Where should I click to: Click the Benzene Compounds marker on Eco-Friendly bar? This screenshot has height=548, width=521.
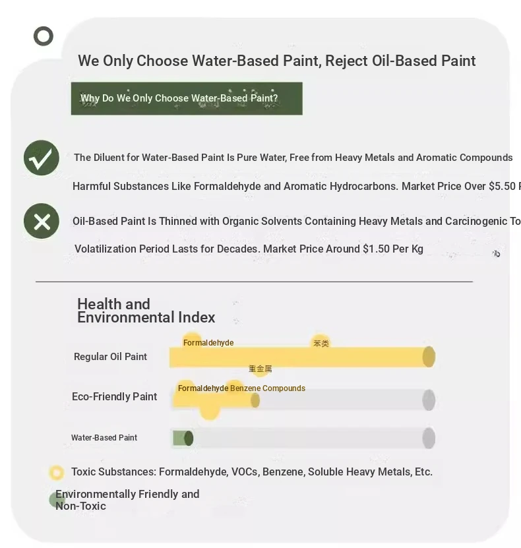(x=267, y=388)
